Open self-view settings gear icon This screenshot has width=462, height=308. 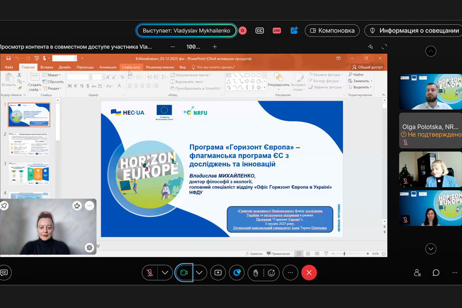point(89,247)
